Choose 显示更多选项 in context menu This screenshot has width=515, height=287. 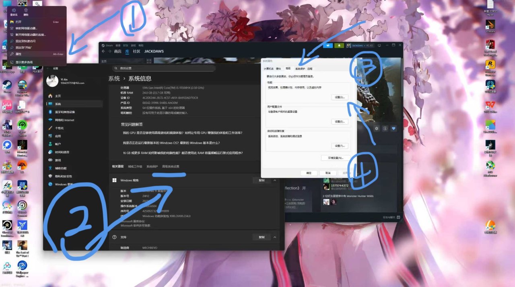(x=37, y=62)
